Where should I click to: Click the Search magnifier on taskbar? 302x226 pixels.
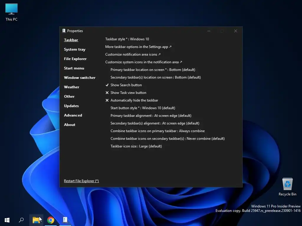(x=21, y=220)
